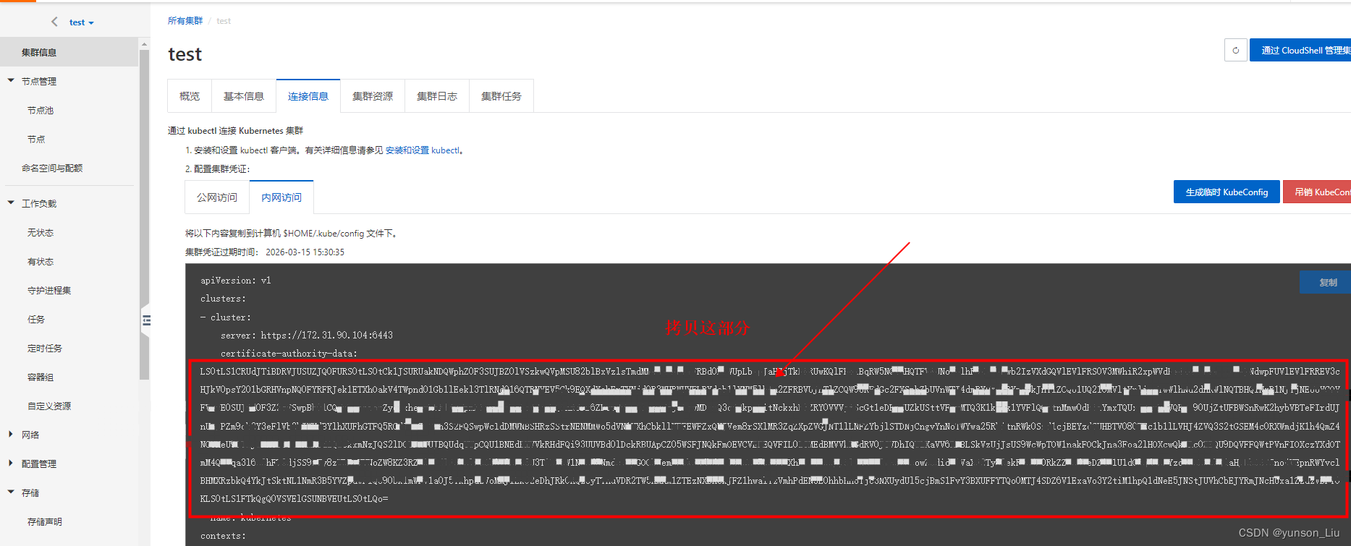The width and height of the screenshot is (1351, 546).
Task: Open 节点 in the sidebar
Action: pos(36,140)
